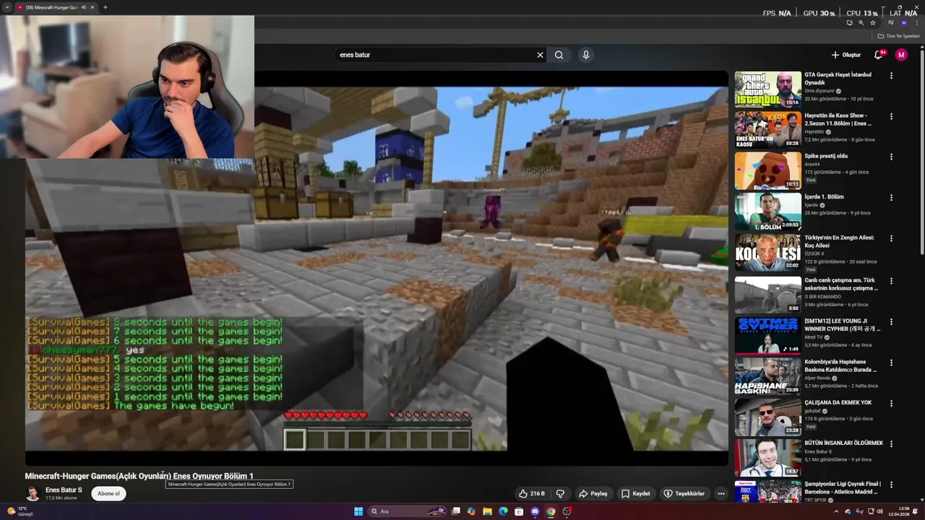Open a new browser tab with plus
The image size is (925, 520).
pos(105,7)
